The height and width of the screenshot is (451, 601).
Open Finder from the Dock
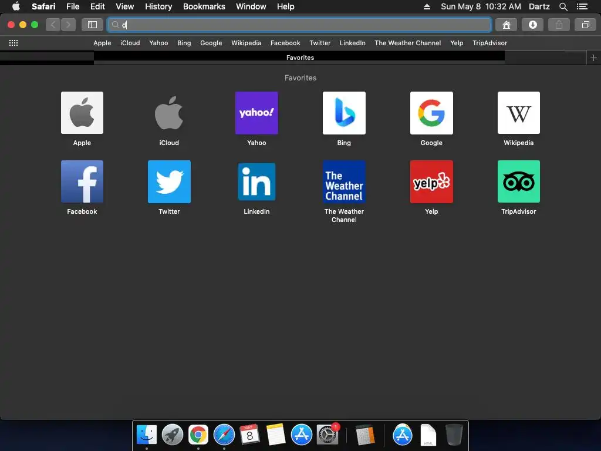[x=146, y=435]
